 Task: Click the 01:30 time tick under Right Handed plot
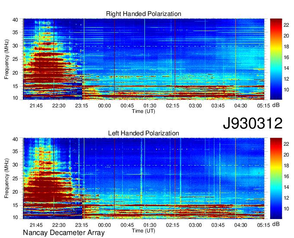150,106
